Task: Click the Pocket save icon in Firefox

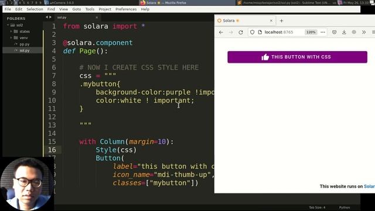Action: [335, 32]
